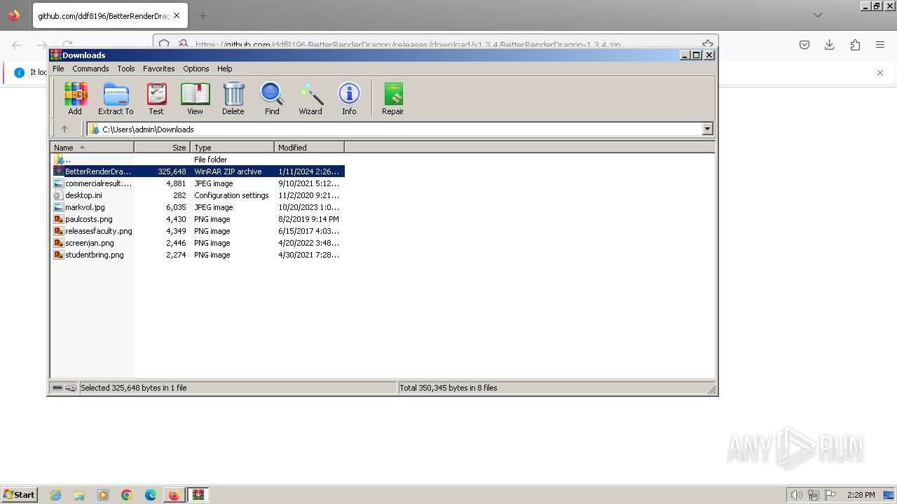The width and height of the screenshot is (897, 504).
Task: Click the disk drive icon in status bar
Action: click(x=57, y=388)
